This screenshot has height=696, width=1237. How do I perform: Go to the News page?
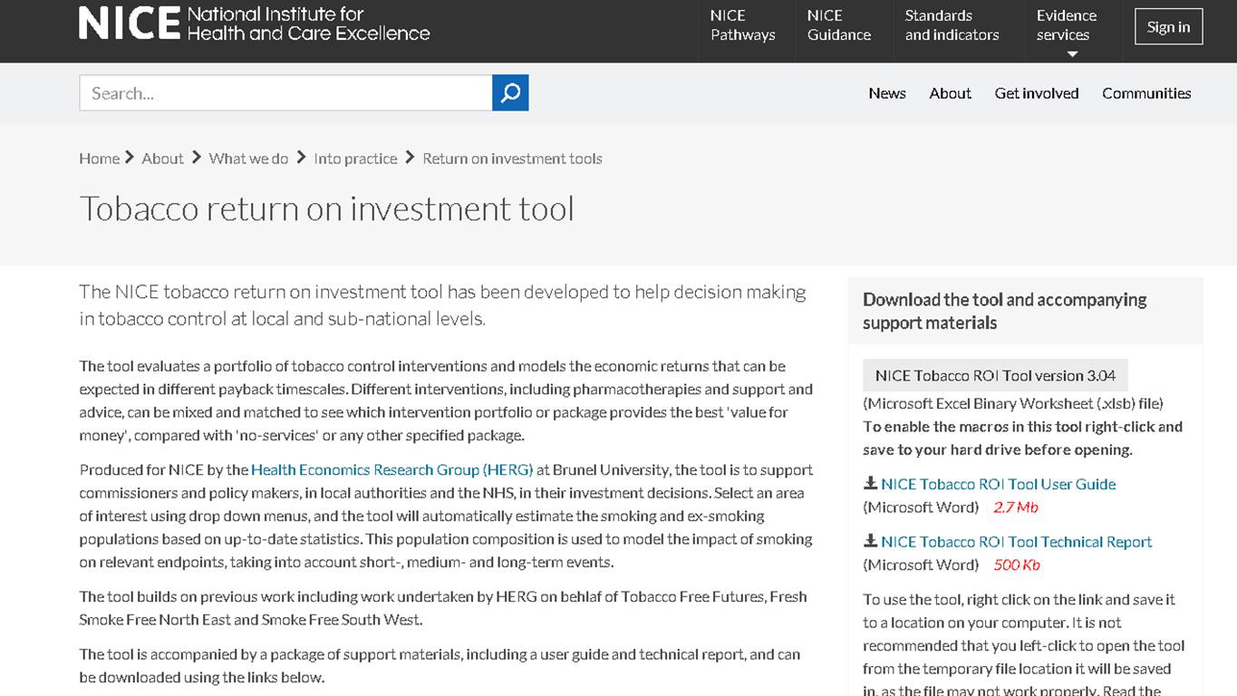point(886,92)
